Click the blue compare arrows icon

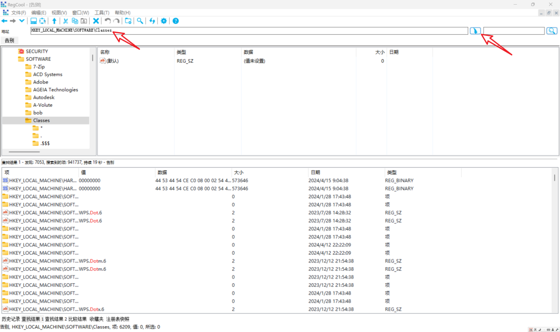coord(152,21)
